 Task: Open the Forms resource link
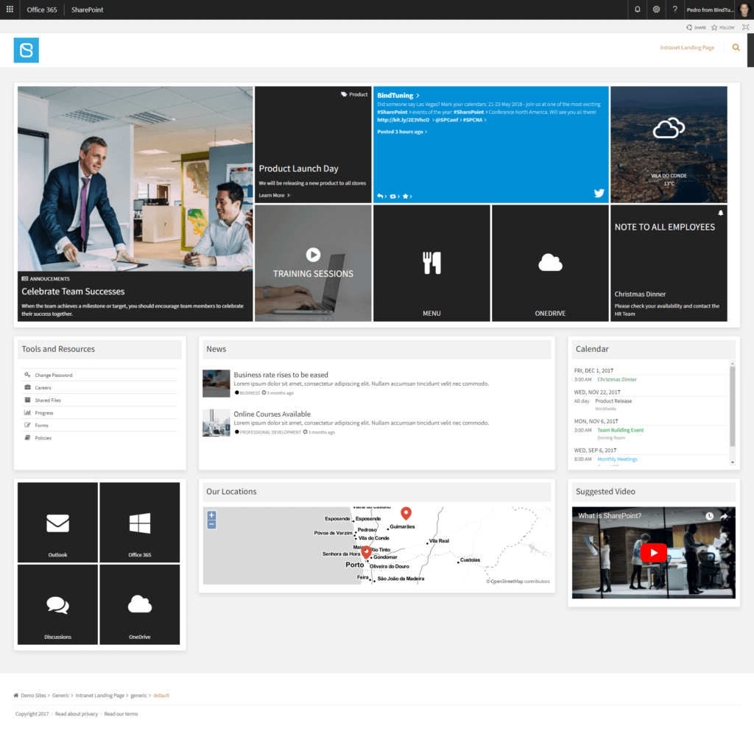coord(41,425)
